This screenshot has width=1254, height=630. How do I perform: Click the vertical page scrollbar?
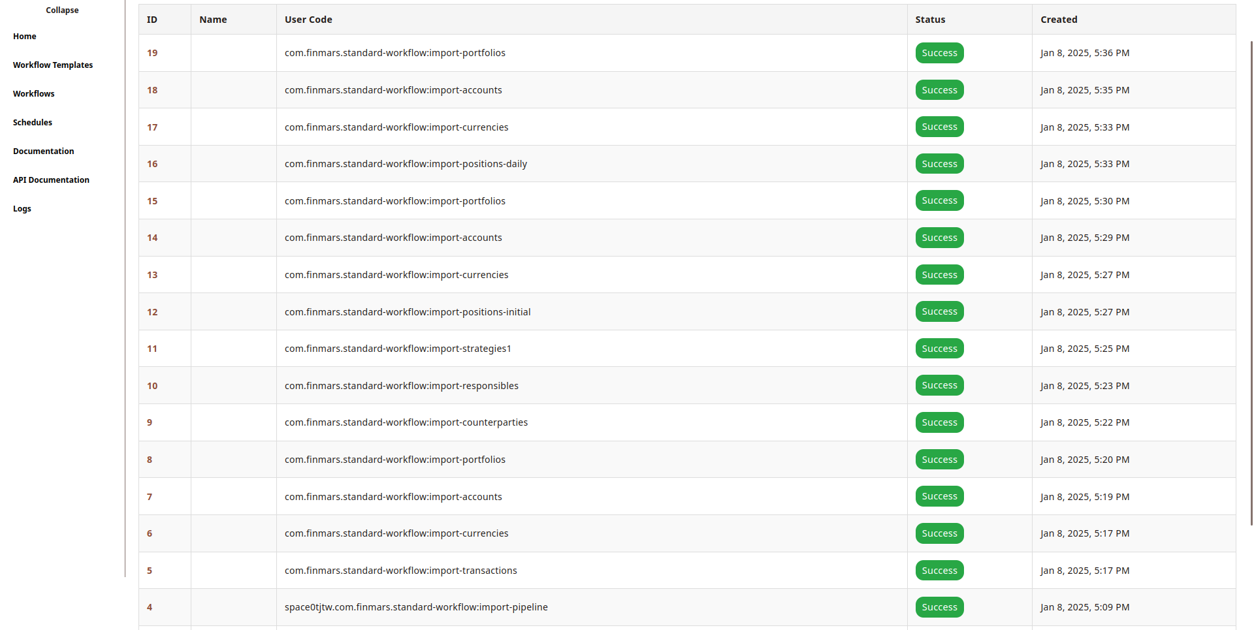coord(1251,281)
